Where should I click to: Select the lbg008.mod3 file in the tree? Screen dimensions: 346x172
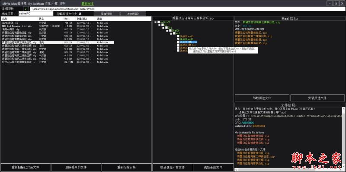[x=186, y=36]
